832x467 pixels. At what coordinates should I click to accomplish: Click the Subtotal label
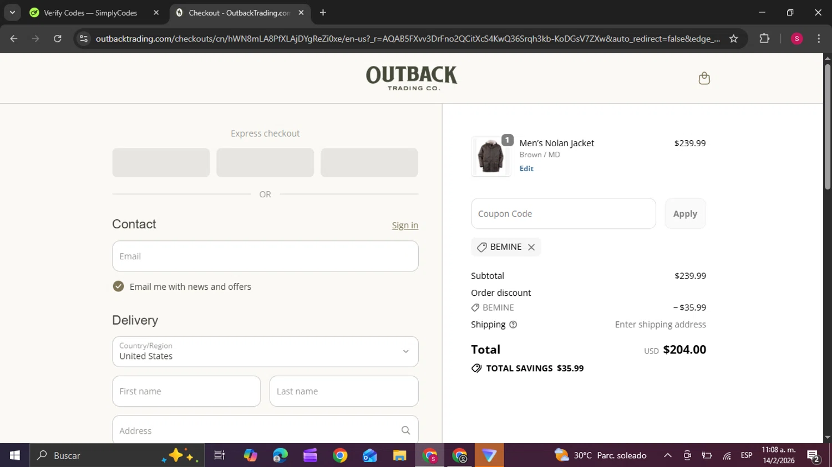(488, 276)
